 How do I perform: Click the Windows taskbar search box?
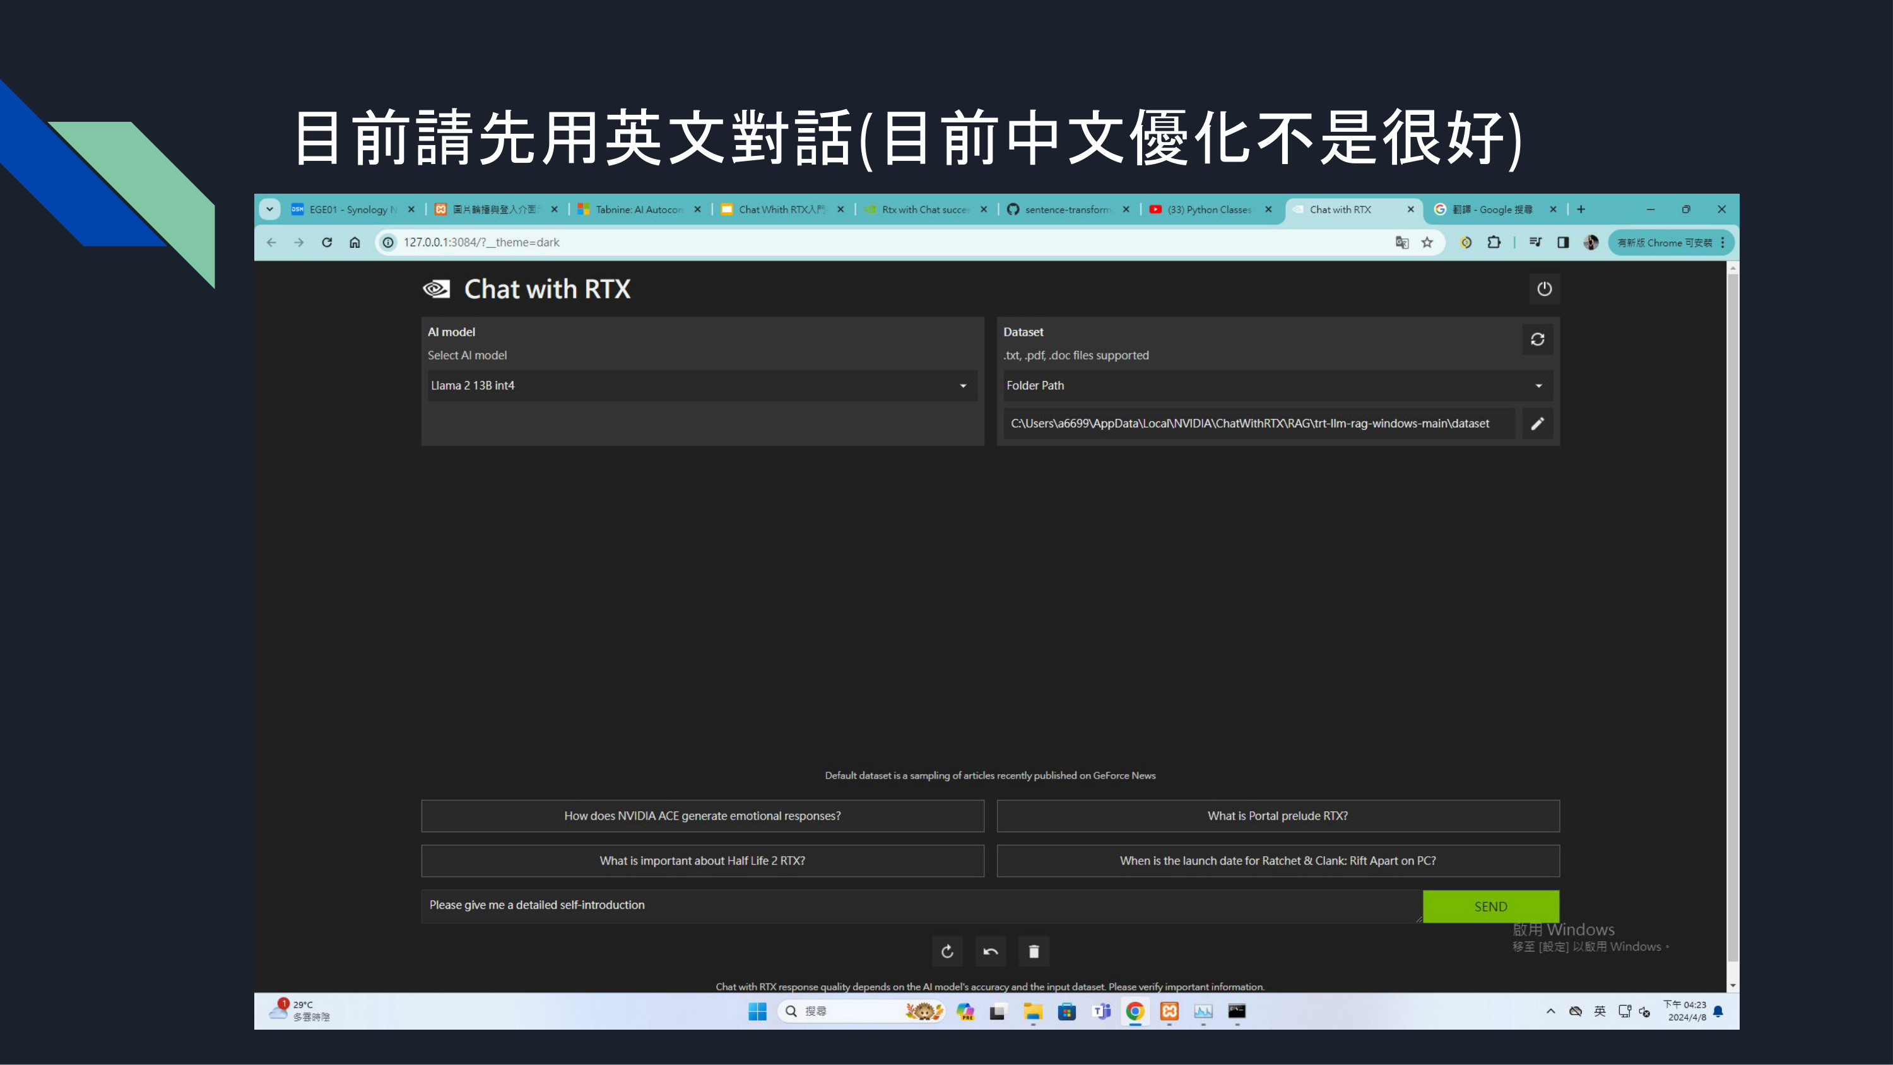point(861,1011)
